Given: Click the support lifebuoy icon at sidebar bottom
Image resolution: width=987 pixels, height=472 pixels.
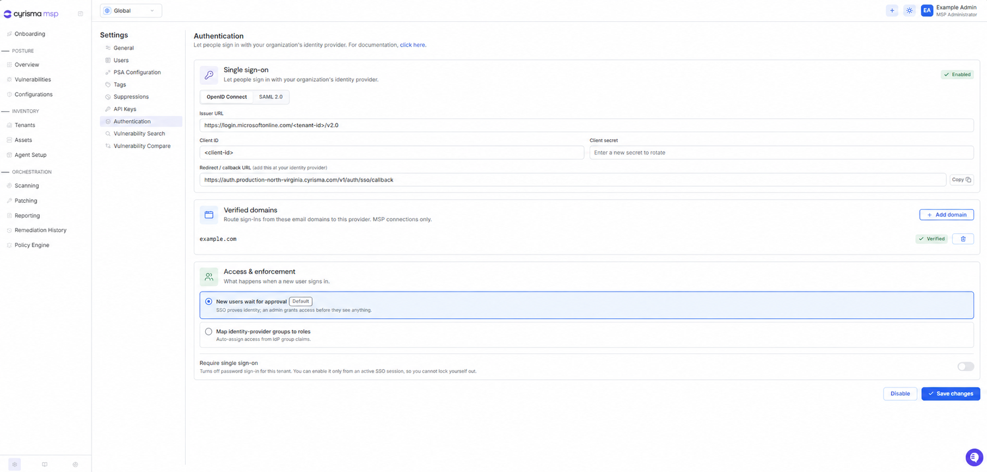Looking at the screenshot, I should tap(75, 464).
